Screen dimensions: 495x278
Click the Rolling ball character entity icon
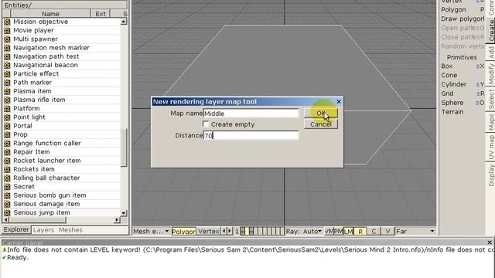click(7, 178)
